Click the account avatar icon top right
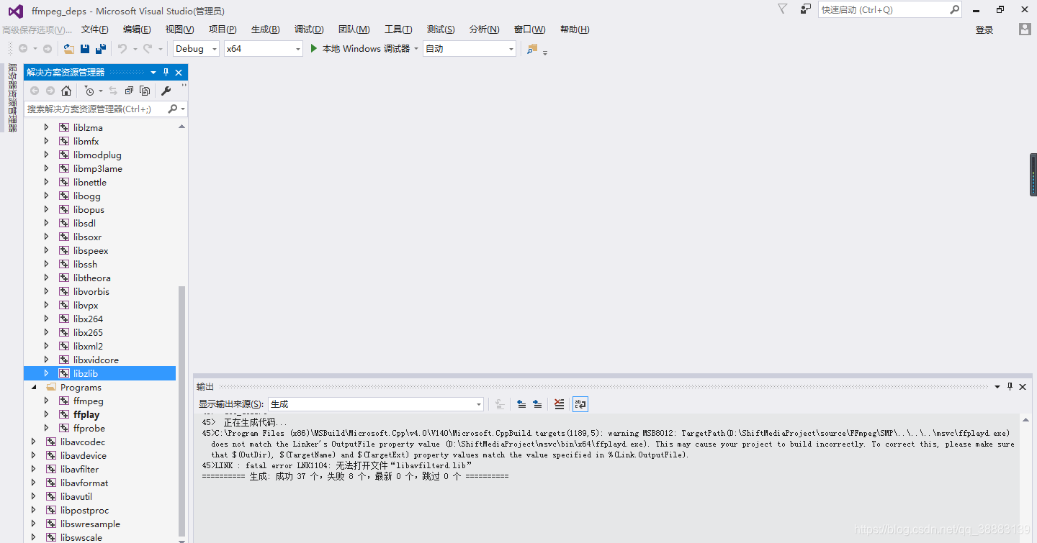The image size is (1037, 543). pos(1025,29)
